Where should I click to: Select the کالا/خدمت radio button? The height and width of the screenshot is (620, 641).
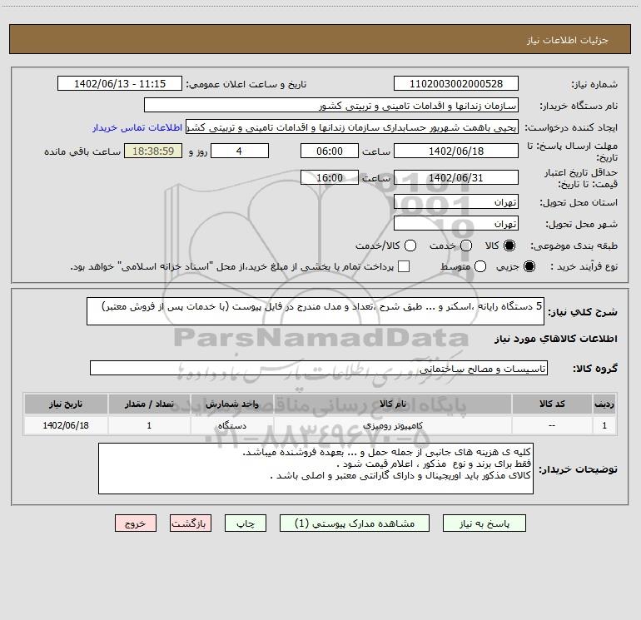point(410,246)
